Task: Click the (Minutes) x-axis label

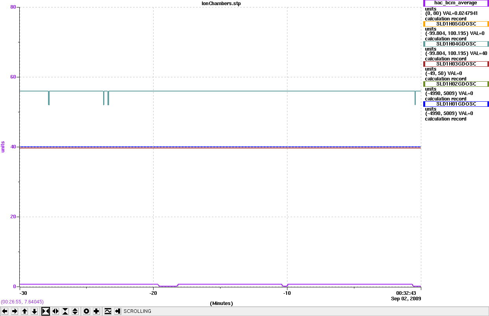Action: click(221, 303)
